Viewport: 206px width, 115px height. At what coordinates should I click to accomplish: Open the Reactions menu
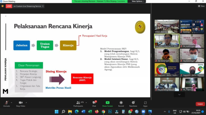(133, 103)
